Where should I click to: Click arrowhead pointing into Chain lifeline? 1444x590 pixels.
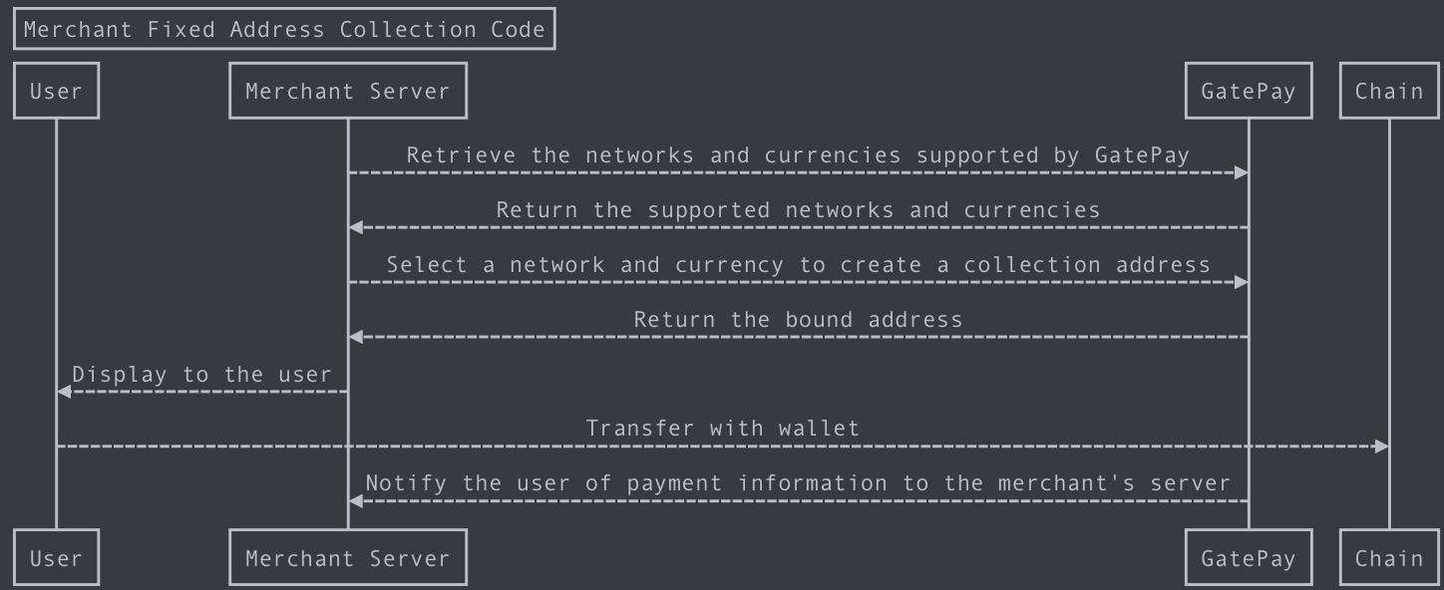coord(1381,446)
